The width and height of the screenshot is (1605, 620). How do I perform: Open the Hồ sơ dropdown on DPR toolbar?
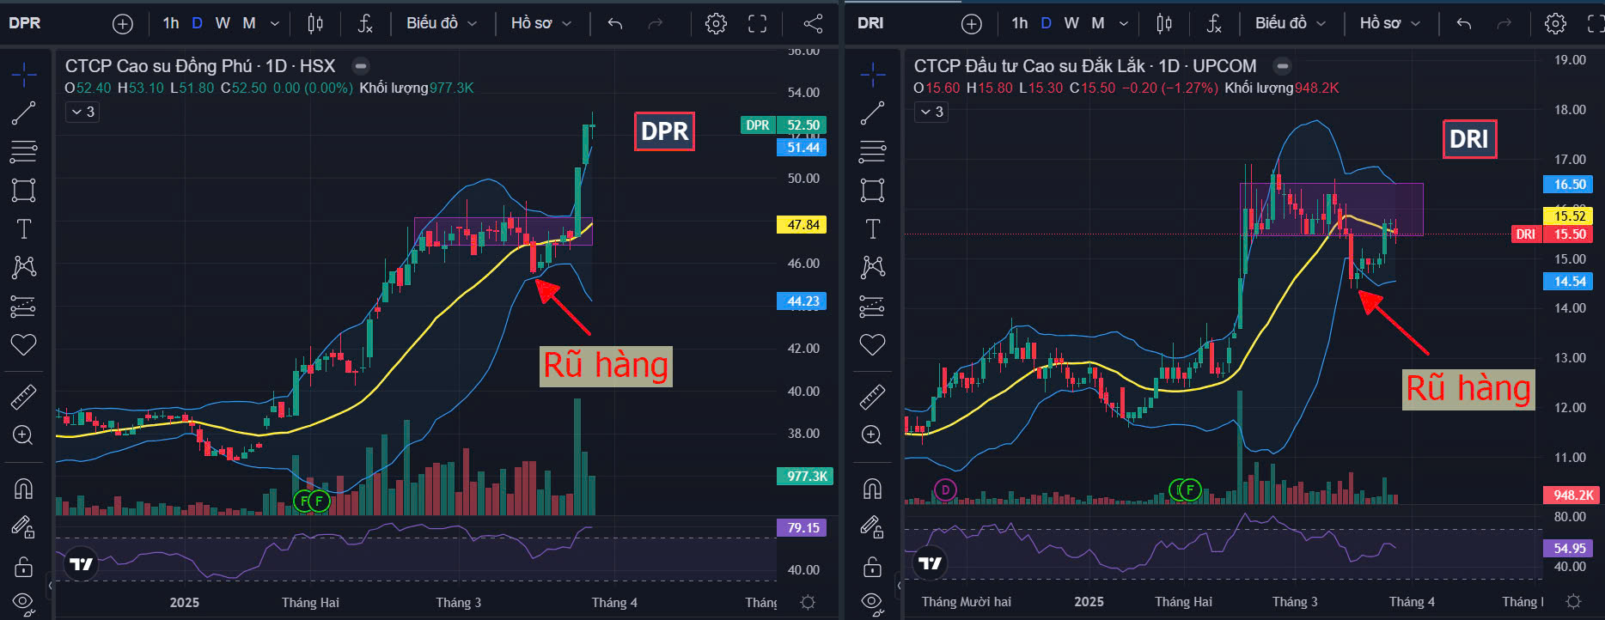coord(541,24)
